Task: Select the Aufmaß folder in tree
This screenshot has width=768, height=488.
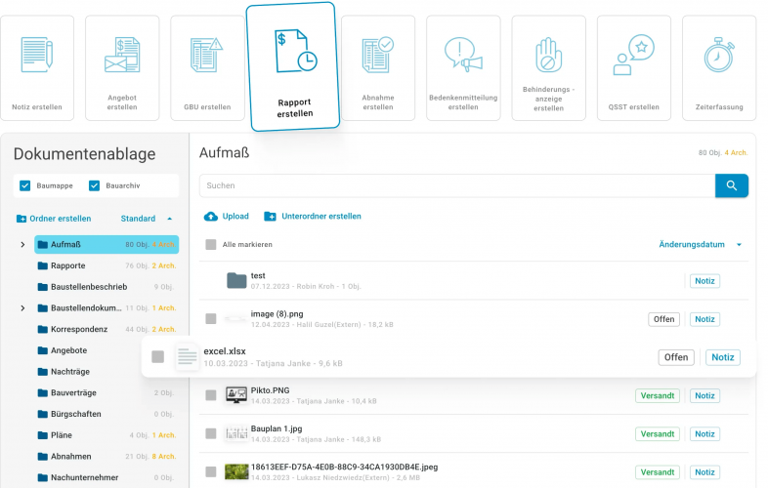Action: 107,244
